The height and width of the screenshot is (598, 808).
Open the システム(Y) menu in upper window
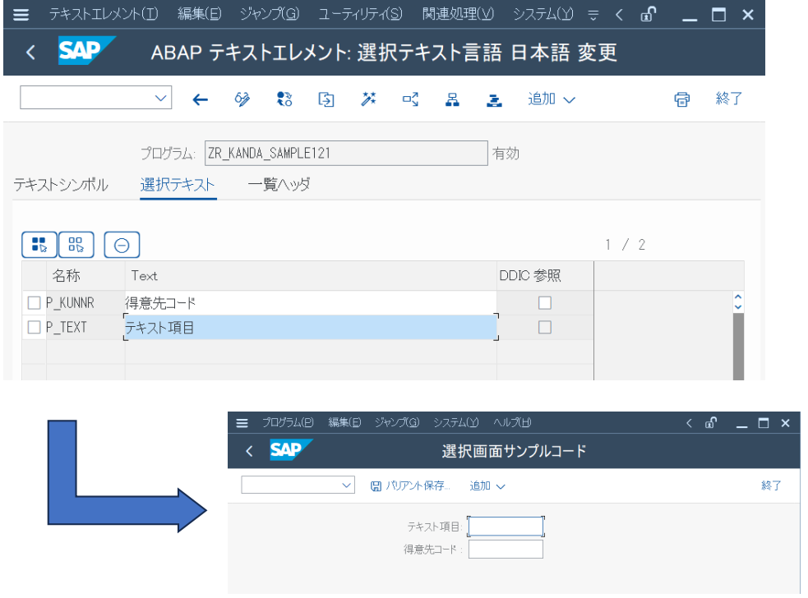pyautogui.click(x=543, y=14)
